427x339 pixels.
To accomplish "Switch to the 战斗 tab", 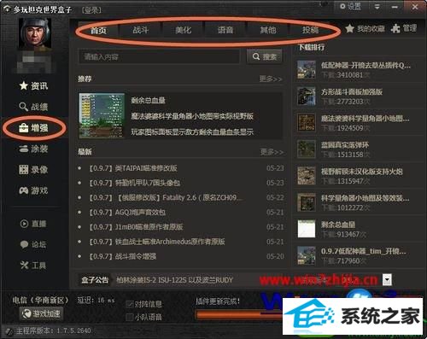I will (141, 30).
